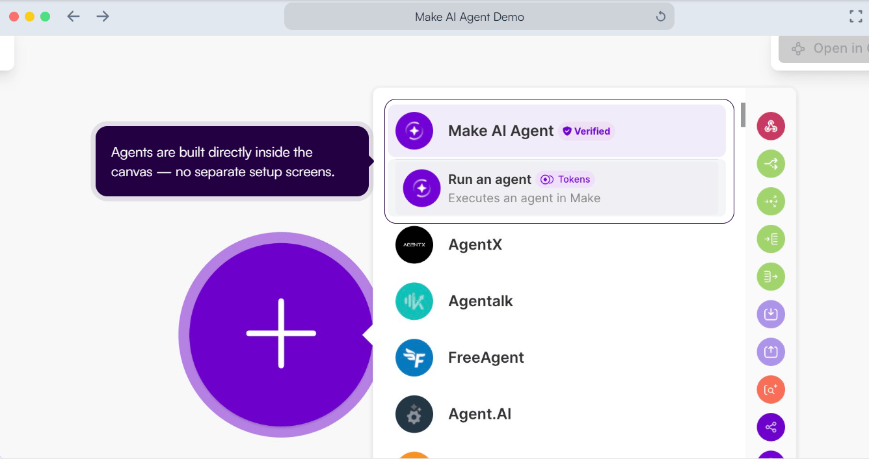Click the black AgentX logo
This screenshot has width=869, height=459.
[x=414, y=244]
